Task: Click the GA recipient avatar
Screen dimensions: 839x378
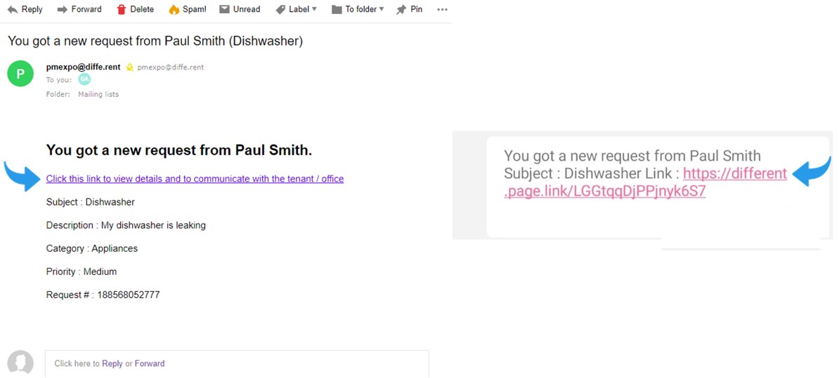Action: pos(84,79)
